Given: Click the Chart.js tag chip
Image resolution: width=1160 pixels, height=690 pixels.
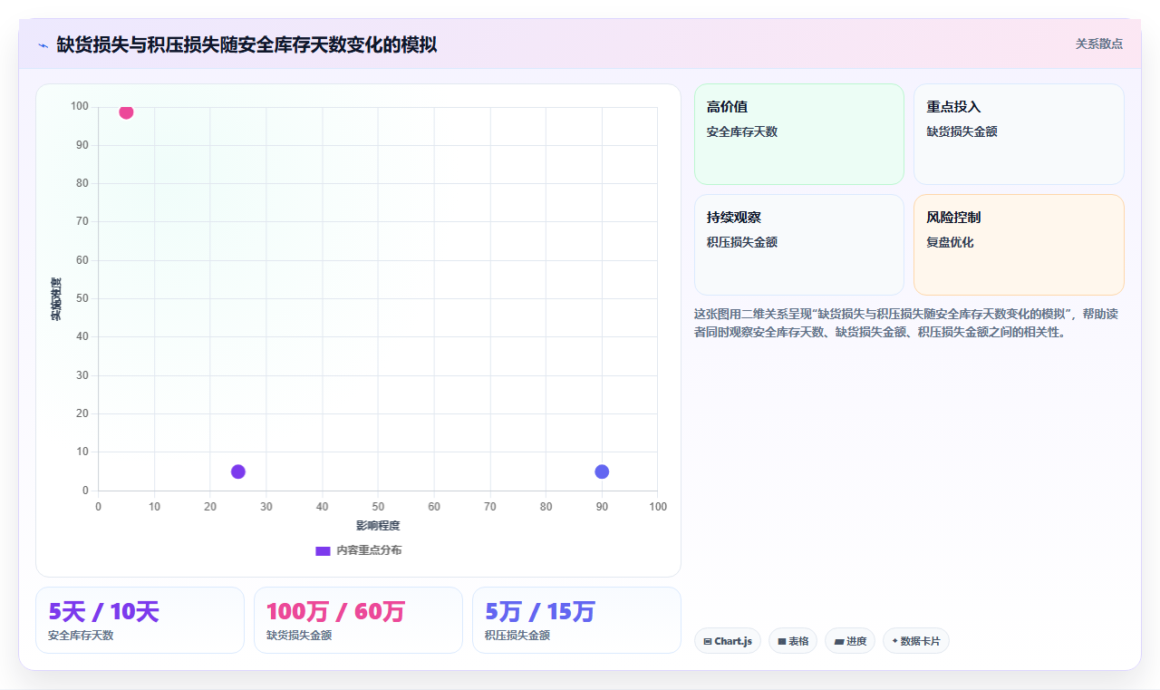Looking at the screenshot, I should 728,641.
